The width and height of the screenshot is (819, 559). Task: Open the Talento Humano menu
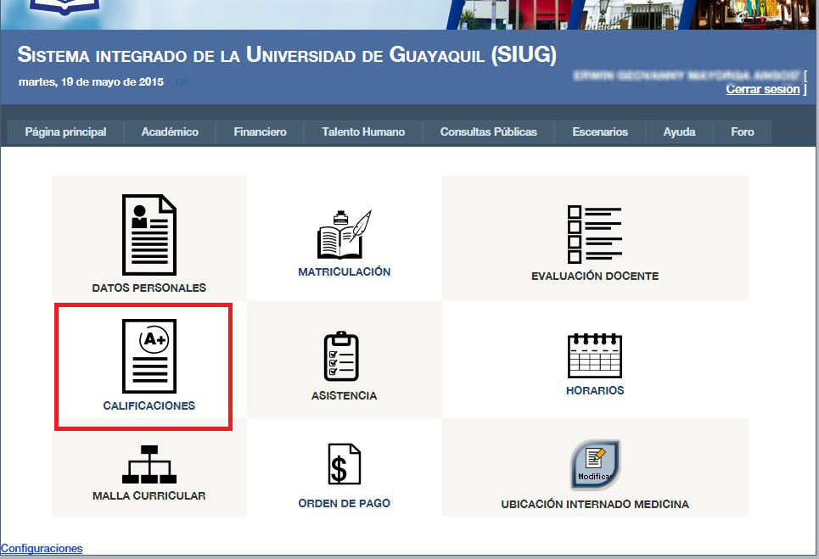click(x=362, y=131)
